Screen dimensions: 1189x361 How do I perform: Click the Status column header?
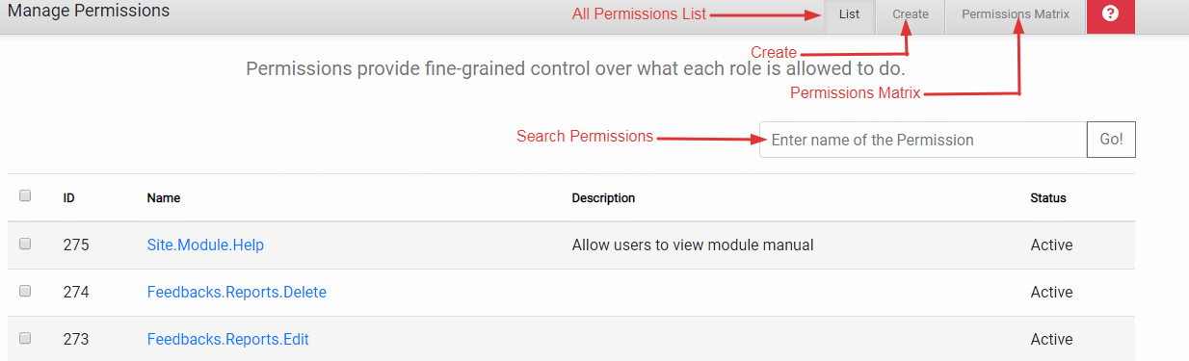[x=1048, y=198]
